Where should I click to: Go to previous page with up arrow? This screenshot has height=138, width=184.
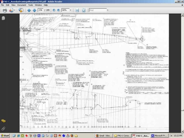pos(29,10)
